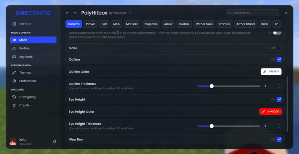The image size is (299, 154).
Task: Increase Outline Thickness with the up arrow
Action: pos(279,84)
